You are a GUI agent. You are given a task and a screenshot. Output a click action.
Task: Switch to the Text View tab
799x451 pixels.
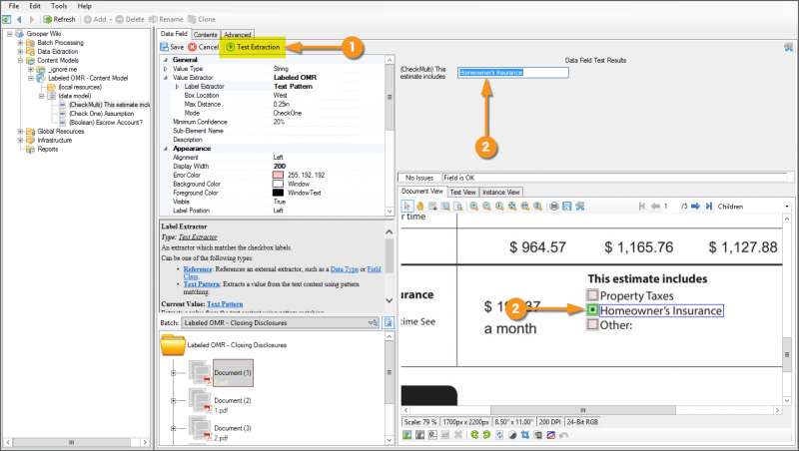click(x=462, y=192)
